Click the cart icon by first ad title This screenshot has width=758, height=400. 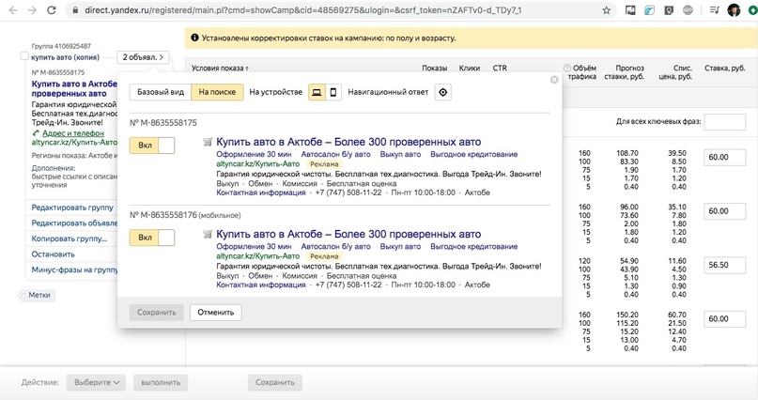tap(208, 142)
